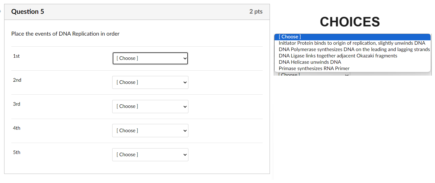Click the highlighted Choose option in list
Viewport: 435px width, 183px height.
[289, 36]
